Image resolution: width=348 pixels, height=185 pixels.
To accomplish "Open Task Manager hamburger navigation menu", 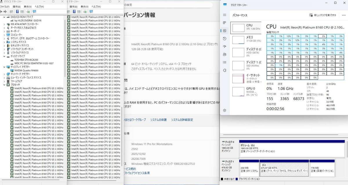I will (224, 15).
